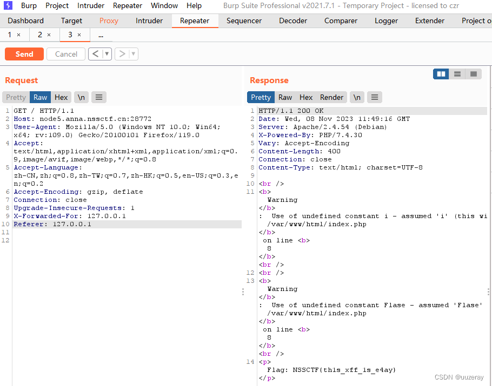The image size is (492, 386).
Task: Click empty line 12 in request editor
Action: [127, 240]
